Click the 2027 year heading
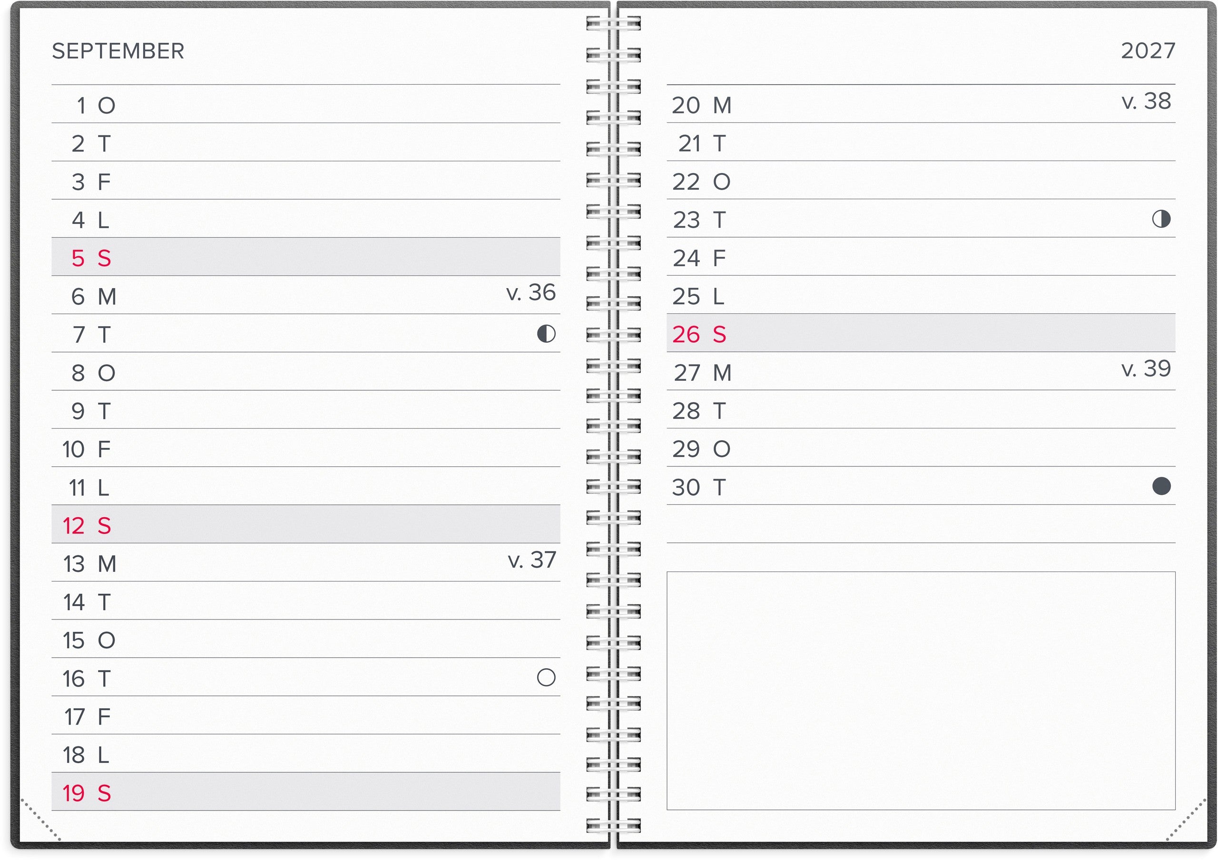This screenshot has height=860, width=1218. click(1148, 51)
